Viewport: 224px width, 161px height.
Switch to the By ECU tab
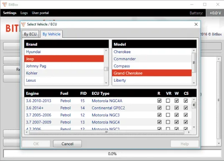pyautogui.click(x=30, y=34)
